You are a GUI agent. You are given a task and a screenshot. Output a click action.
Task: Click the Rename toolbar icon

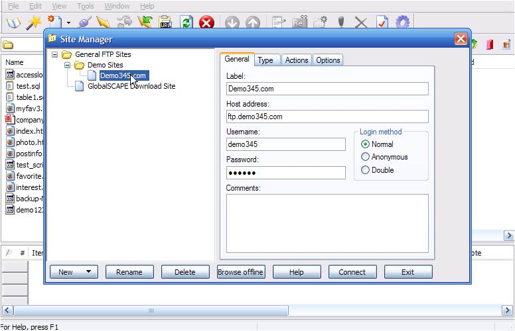[x=299, y=23]
